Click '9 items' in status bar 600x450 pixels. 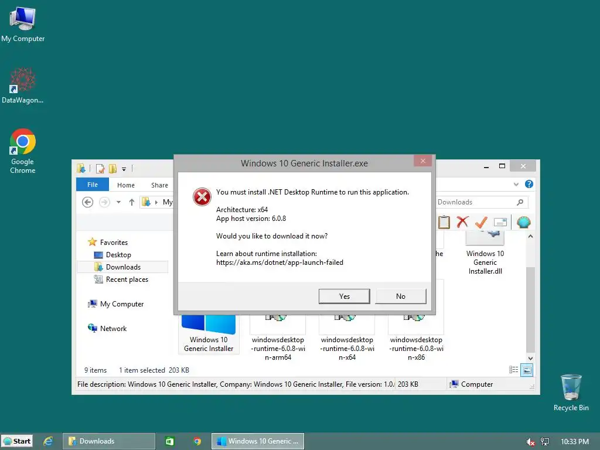[96, 370]
